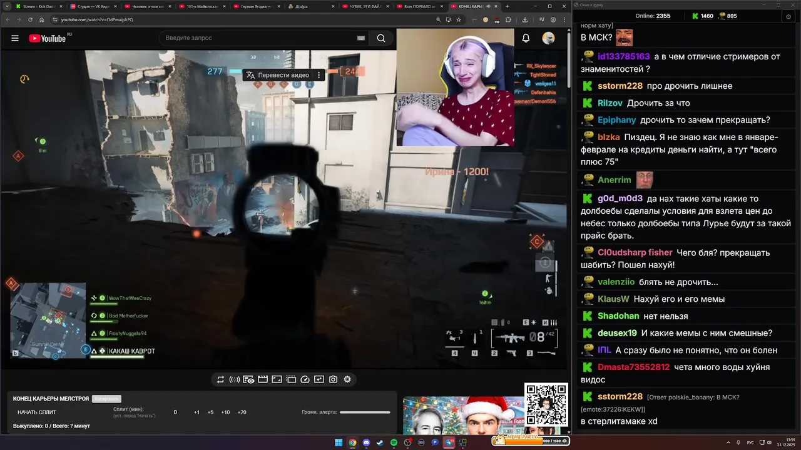Bookmark this page with the star icon

click(459, 19)
